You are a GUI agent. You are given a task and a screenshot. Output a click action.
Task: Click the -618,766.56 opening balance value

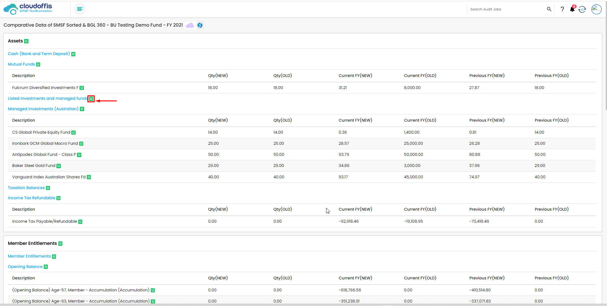click(350, 290)
